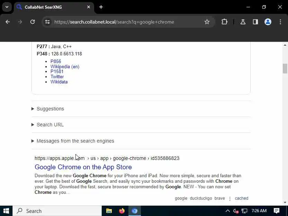Click the scrollbar down arrow
Image resolution: width=288 pixels, height=216 pixels.
(x=285, y=202)
